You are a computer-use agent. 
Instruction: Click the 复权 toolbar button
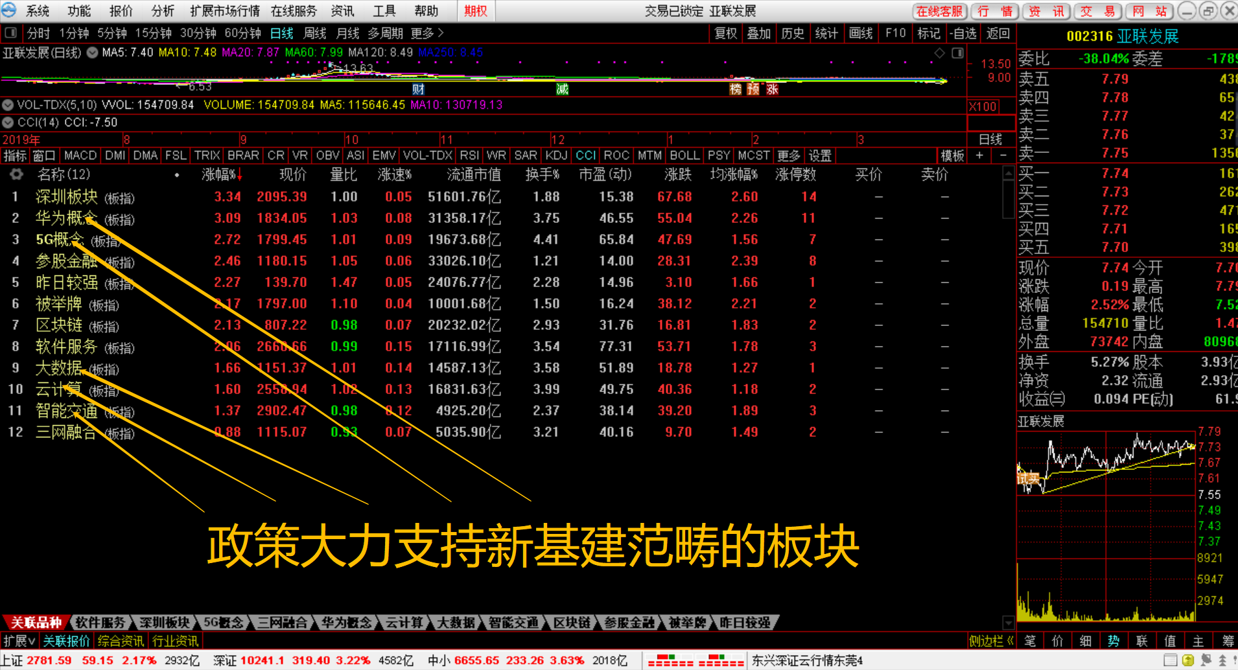click(726, 33)
